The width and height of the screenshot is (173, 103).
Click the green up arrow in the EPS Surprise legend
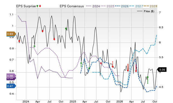point(37,6)
